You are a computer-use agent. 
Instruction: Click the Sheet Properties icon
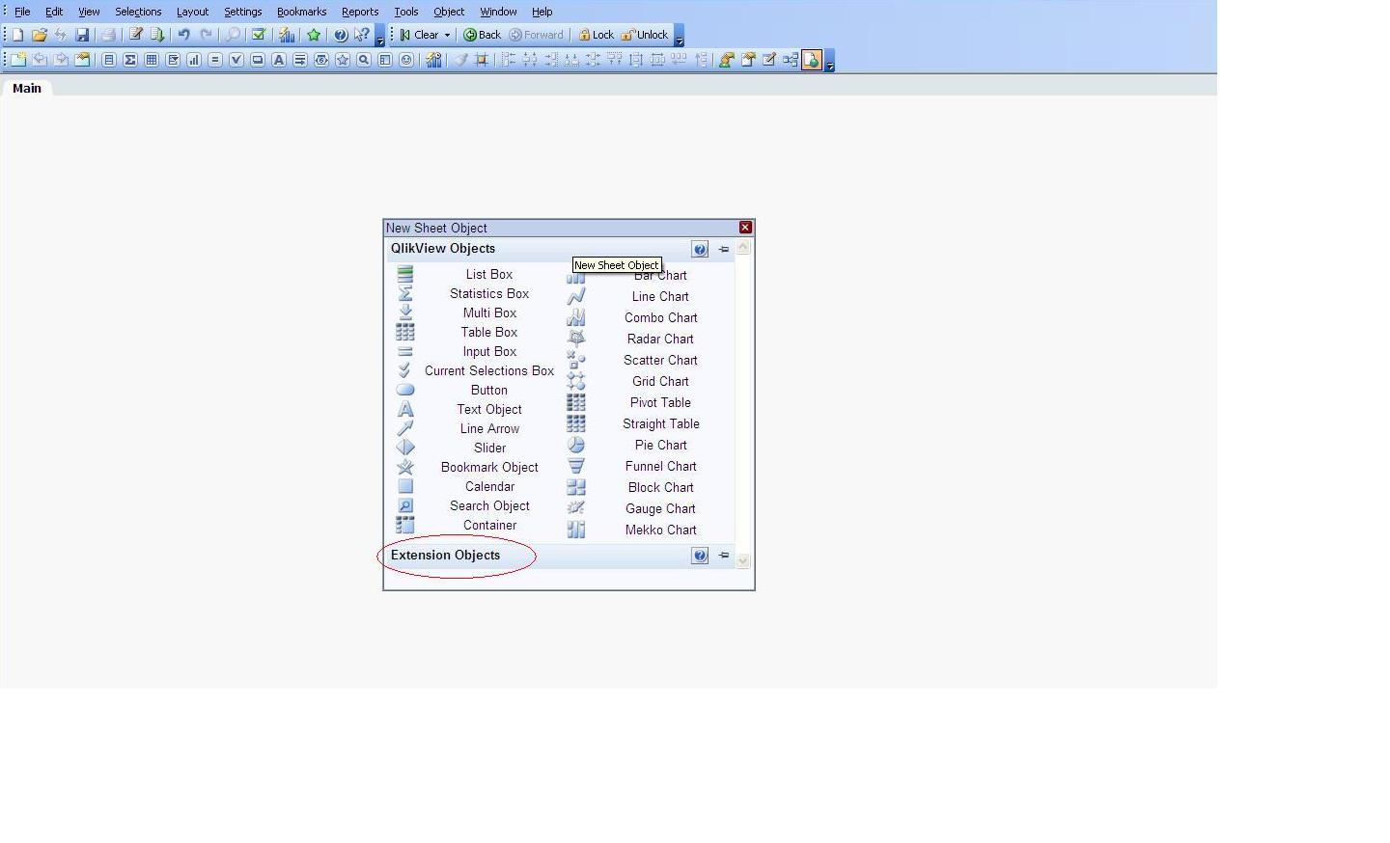(x=82, y=60)
